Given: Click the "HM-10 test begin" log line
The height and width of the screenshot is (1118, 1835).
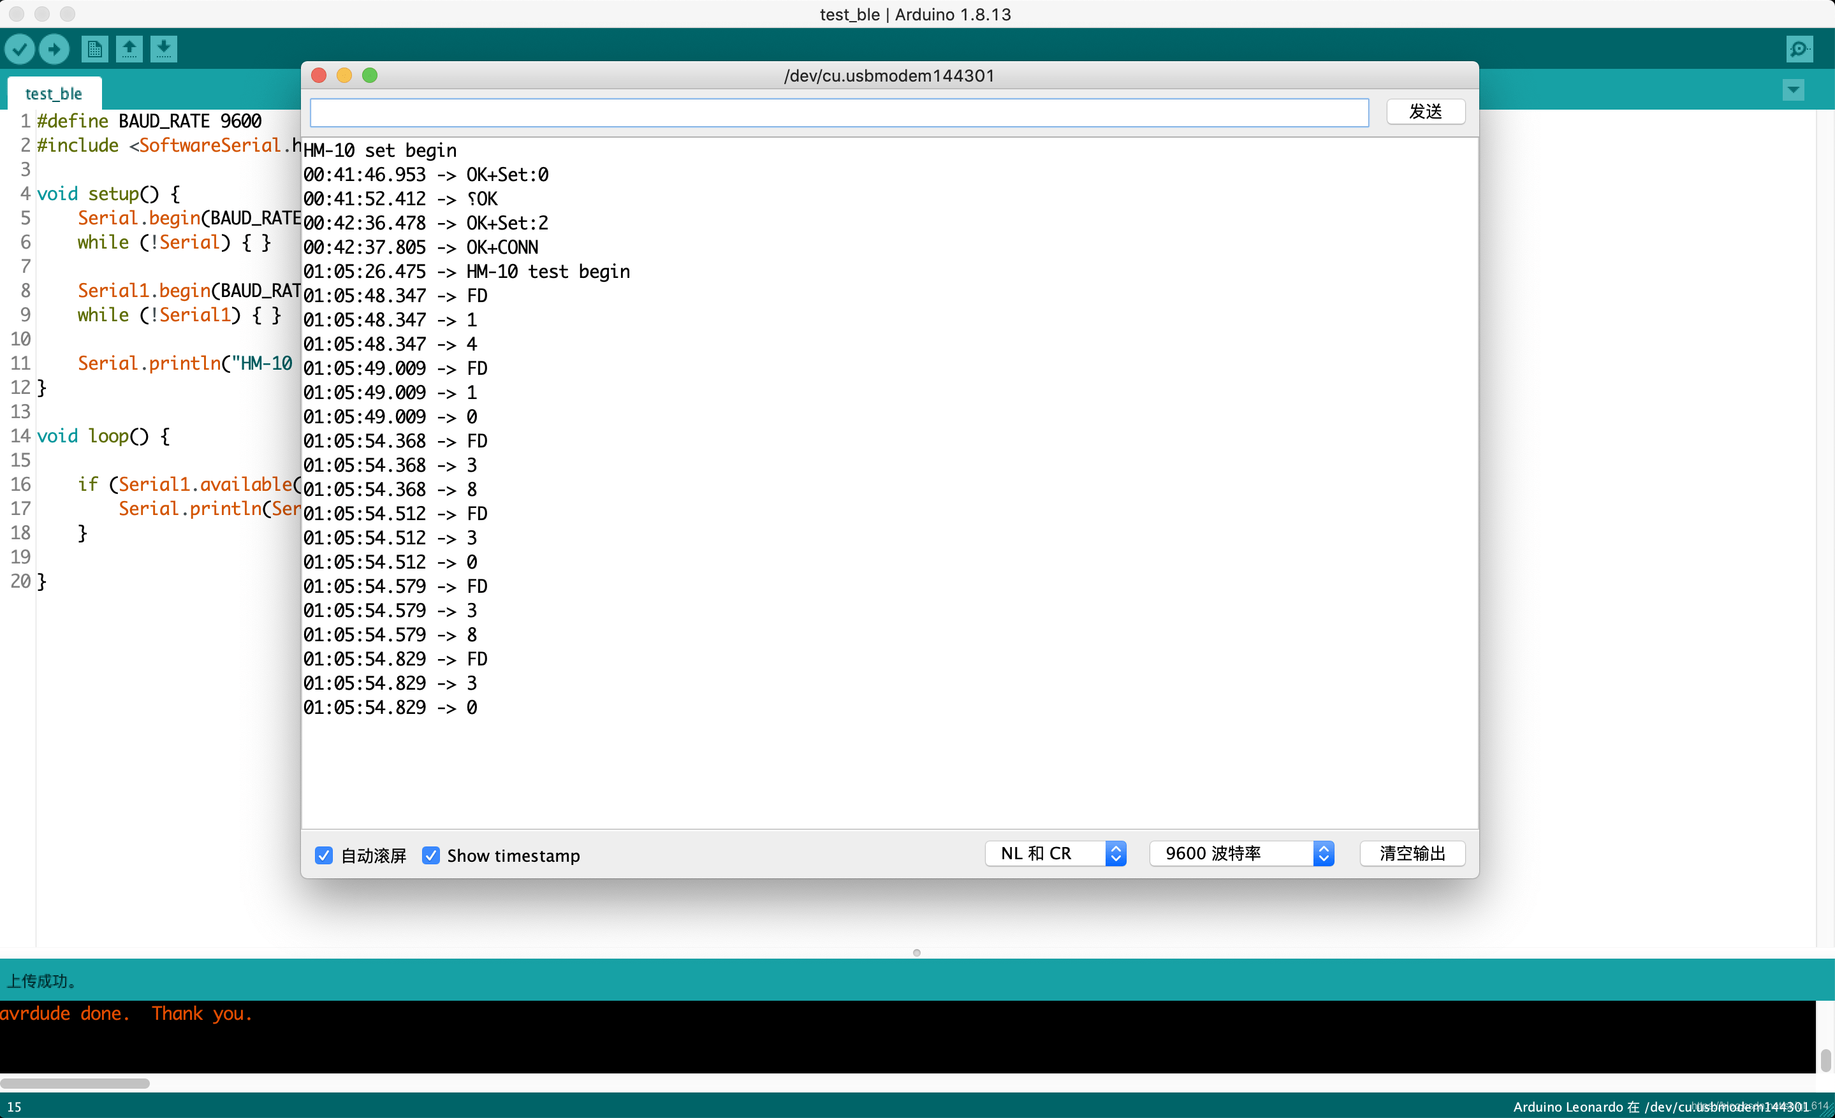Looking at the screenshot, I should 466,272.
